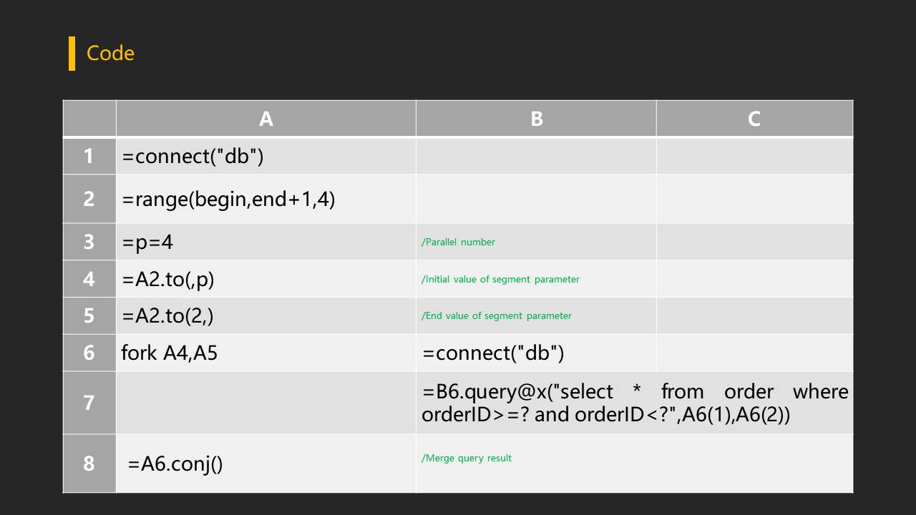Screen dimensions: 916x515
Task: Select the fork A4,A5 cell
Action: click(170, 353)
